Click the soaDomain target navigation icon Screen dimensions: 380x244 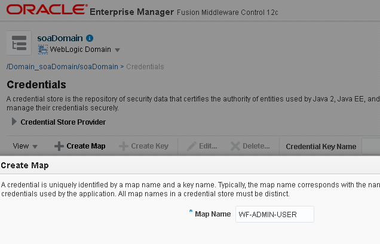point(19,43)
